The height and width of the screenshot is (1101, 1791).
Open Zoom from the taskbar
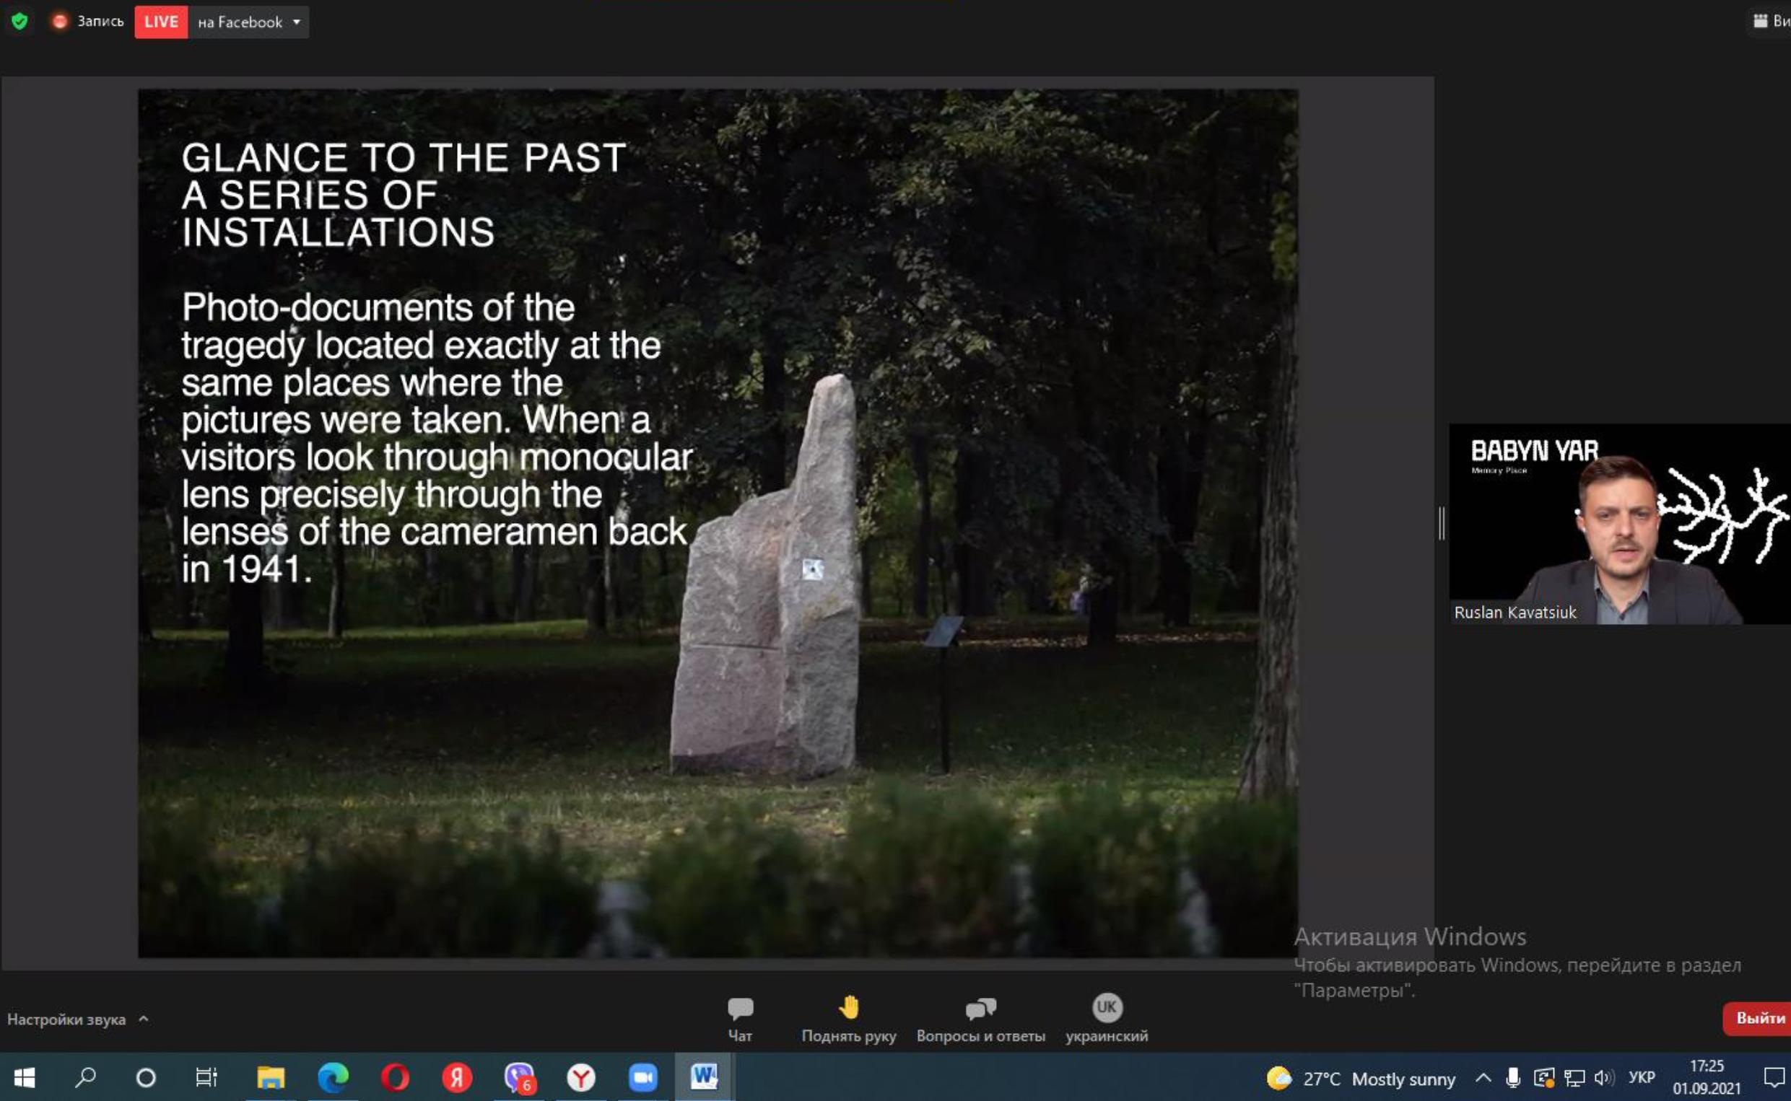point(642,1077)
